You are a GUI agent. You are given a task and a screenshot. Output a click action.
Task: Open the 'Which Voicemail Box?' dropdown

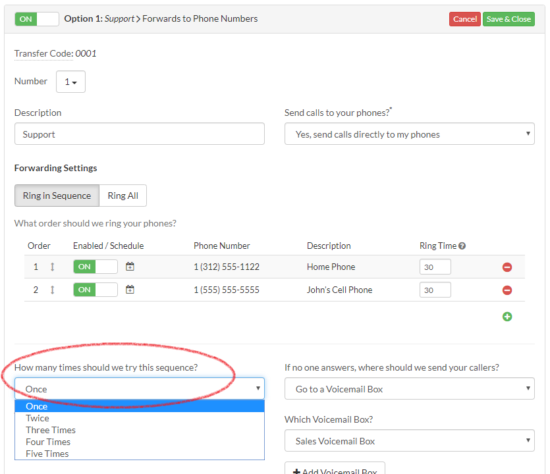409,440
